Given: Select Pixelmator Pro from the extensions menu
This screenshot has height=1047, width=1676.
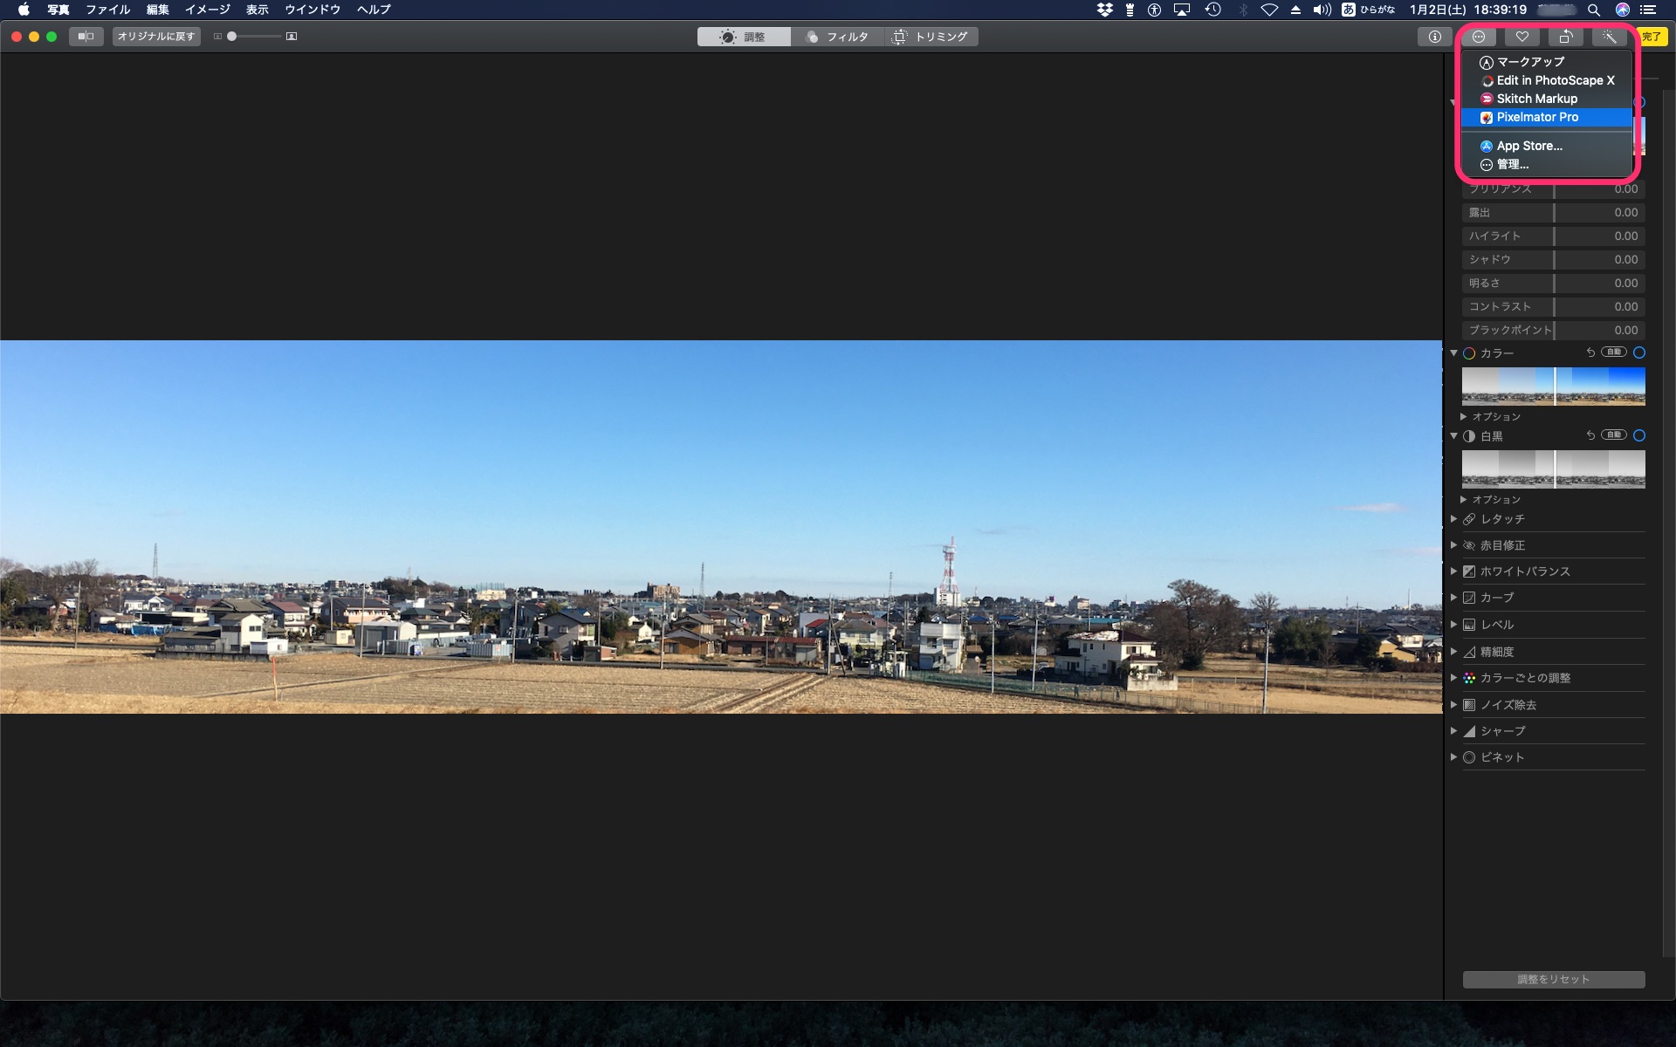Looking at the screenshot, I should [1537, 117].
